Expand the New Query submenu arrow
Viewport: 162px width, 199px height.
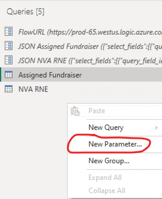tap(156, 128)
